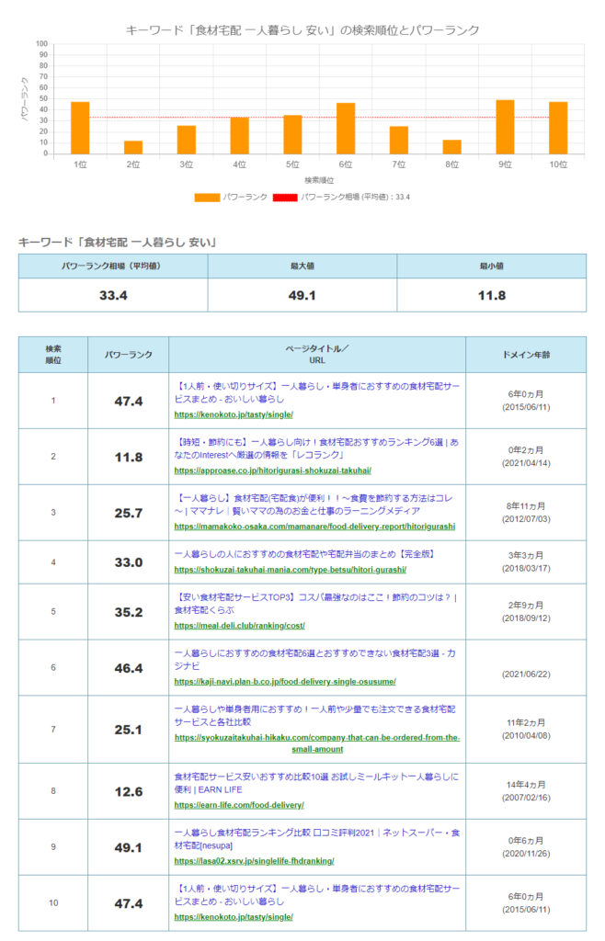Select the power rank cell 12.6
The image size is (605, 941).
tap(129, 791)
